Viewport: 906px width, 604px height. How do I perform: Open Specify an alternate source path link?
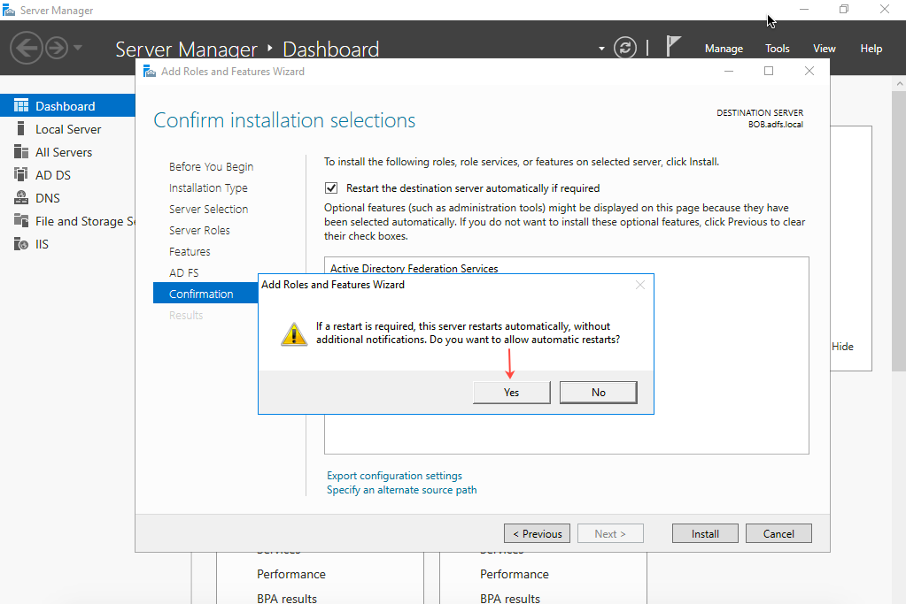pyautogui.click(x=401, y=490)
